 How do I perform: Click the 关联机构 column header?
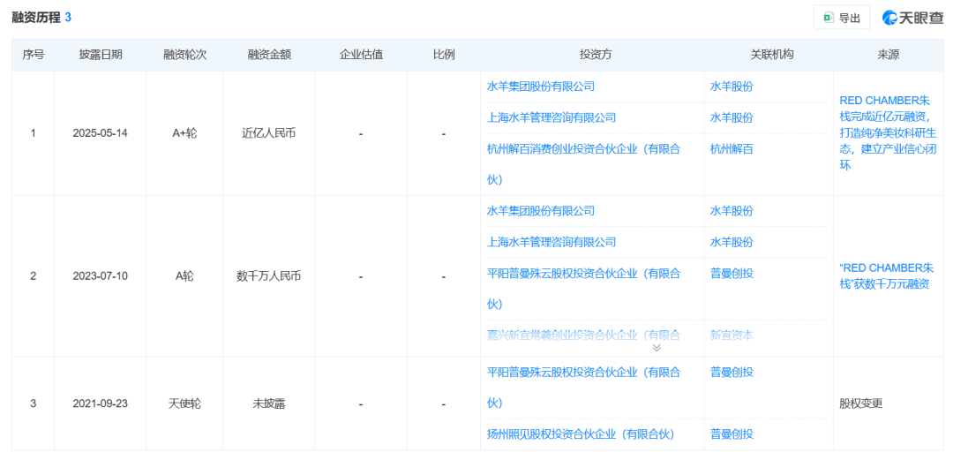(x=771, y=55)
